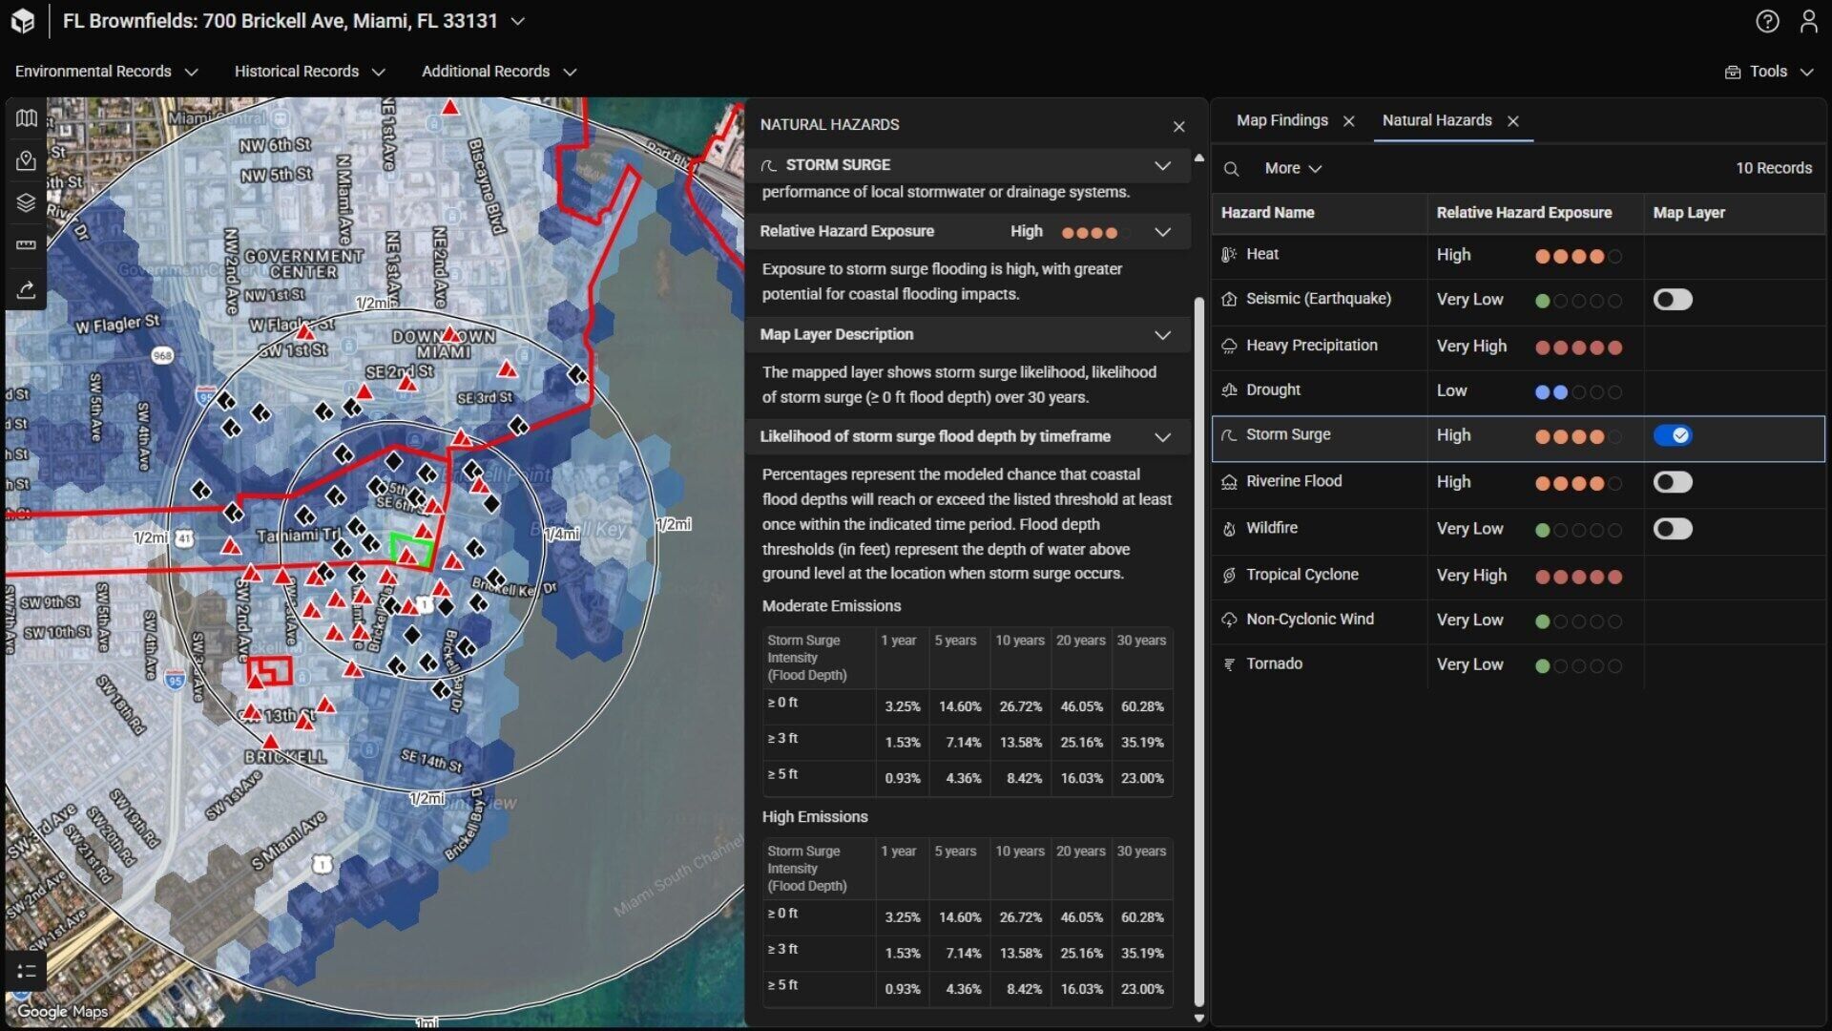Enable the Wildfire map layer toggle

click(1673, 529)
